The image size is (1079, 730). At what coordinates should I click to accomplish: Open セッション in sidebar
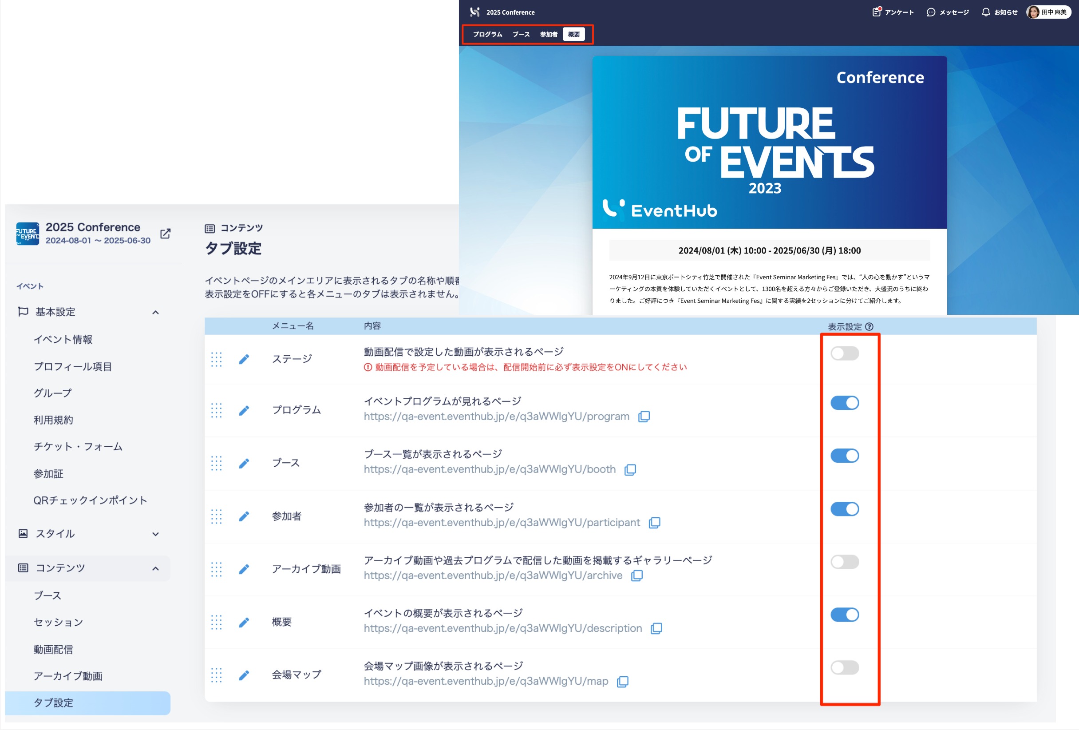click(x=59, y=623)
